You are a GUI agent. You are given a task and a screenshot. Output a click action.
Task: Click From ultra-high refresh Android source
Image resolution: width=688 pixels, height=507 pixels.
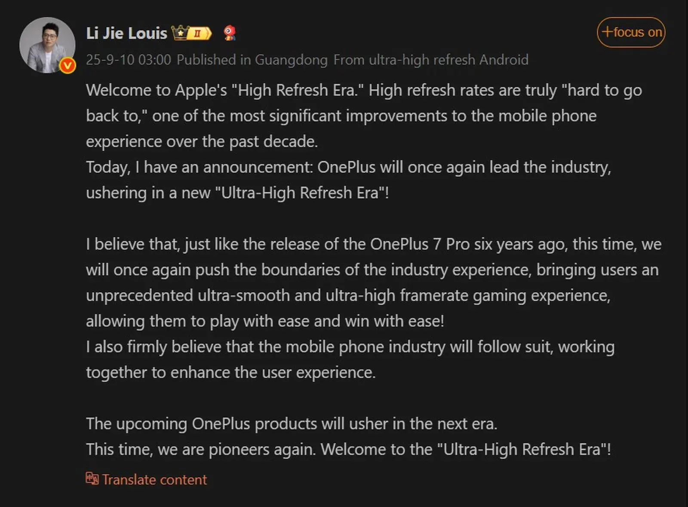tap(431, 60)
